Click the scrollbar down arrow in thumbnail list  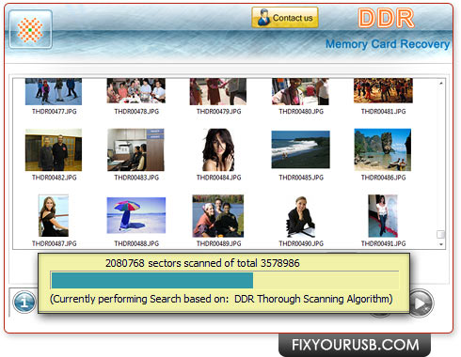[441, 244]
